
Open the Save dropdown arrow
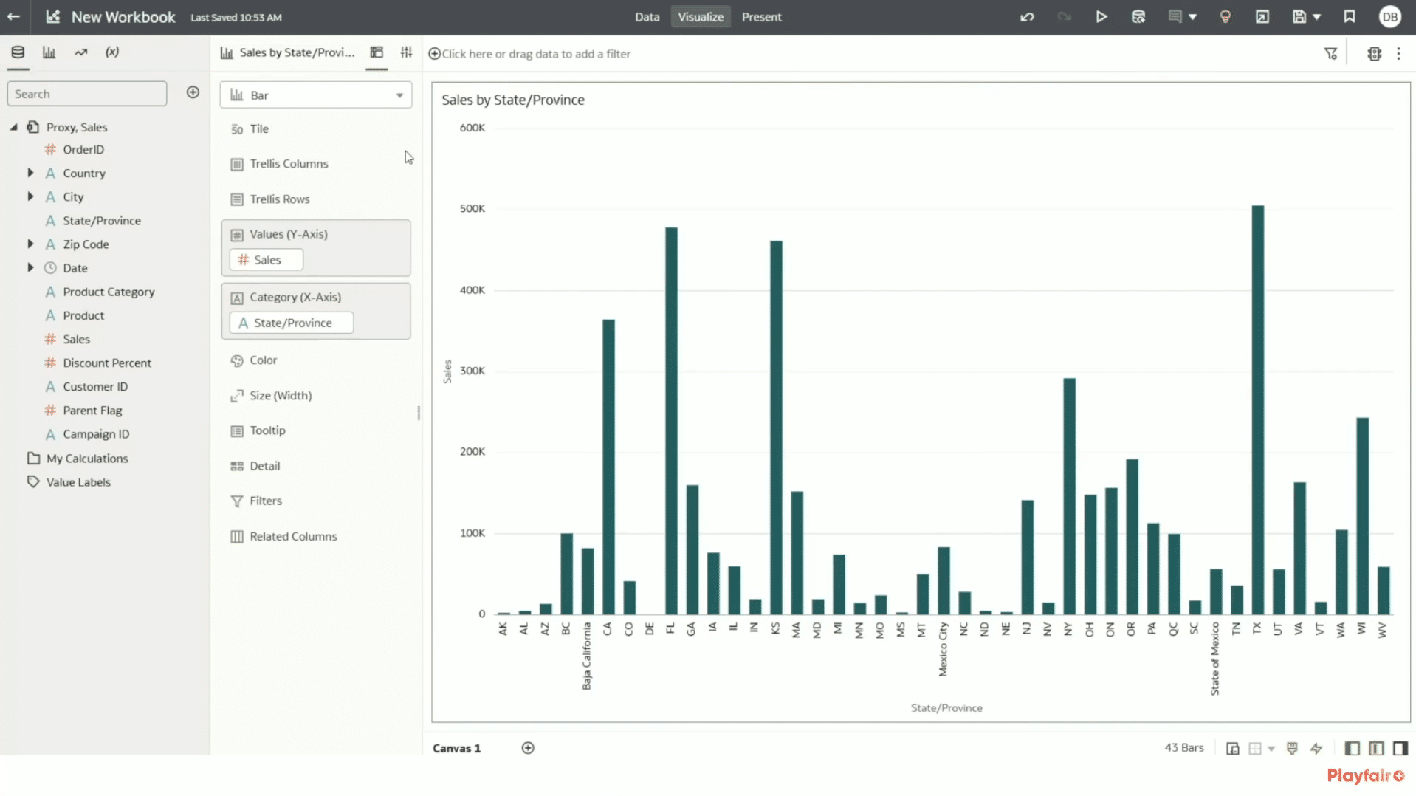[x=1316, y=16]
